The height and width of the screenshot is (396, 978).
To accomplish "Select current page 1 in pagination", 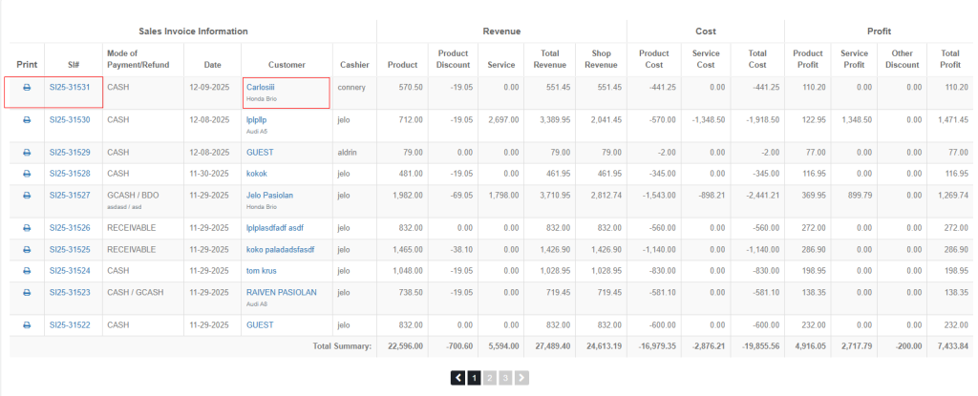I will 474,378.
